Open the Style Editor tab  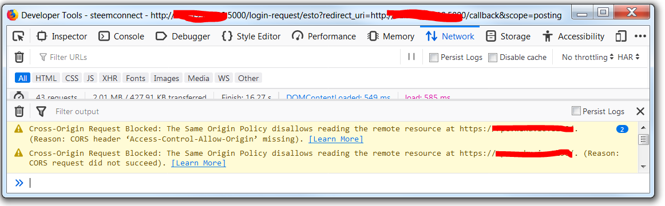click(251, 37)
